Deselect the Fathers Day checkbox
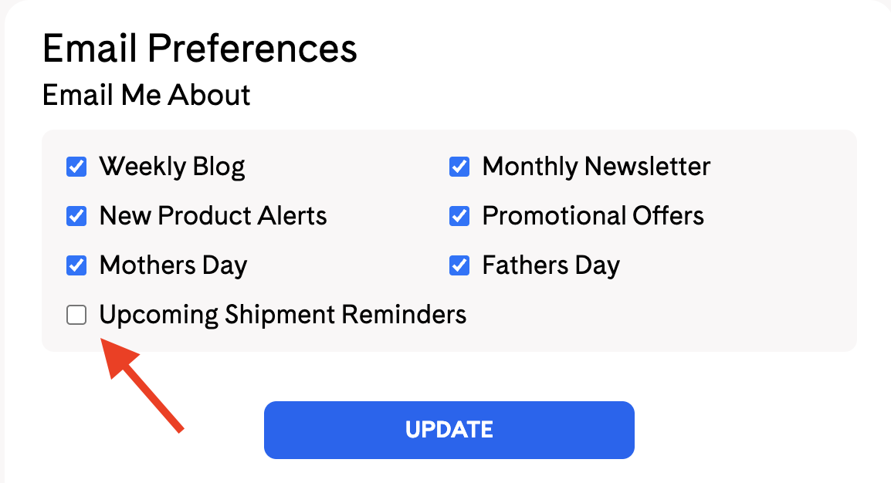The image size is (891, 483). point(459,265)
